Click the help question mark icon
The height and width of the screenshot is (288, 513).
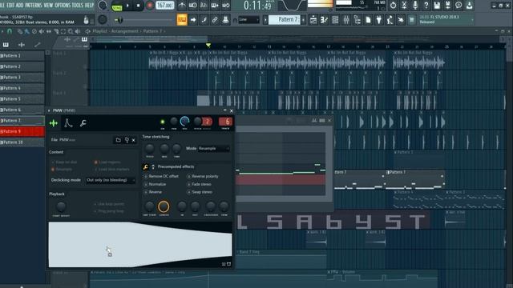[426, 6]
